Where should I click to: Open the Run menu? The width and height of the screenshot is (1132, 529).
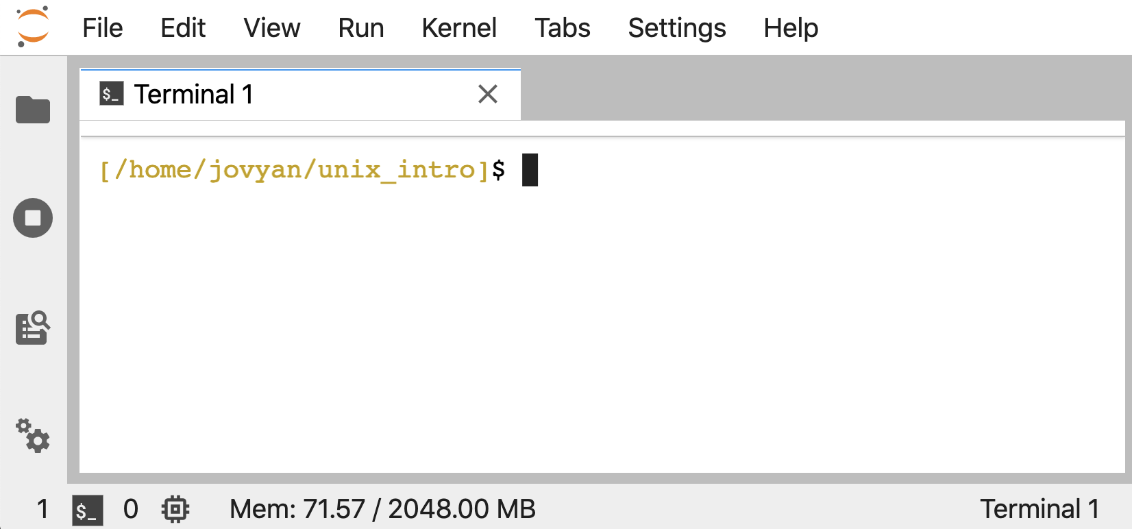361,28
